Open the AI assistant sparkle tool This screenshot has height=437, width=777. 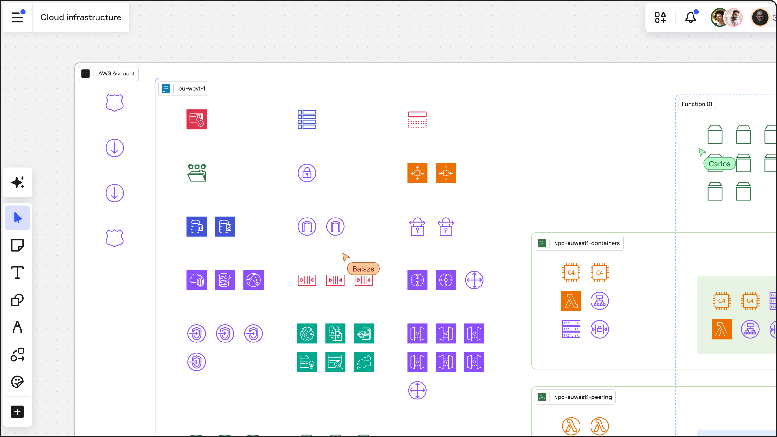[x=17, y=182]
